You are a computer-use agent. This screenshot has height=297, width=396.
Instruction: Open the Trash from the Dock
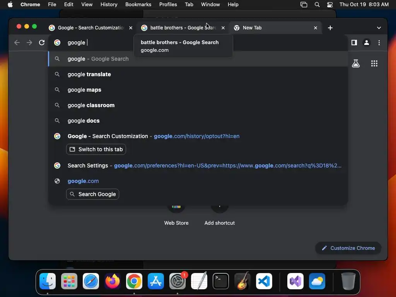pos(348,281)
